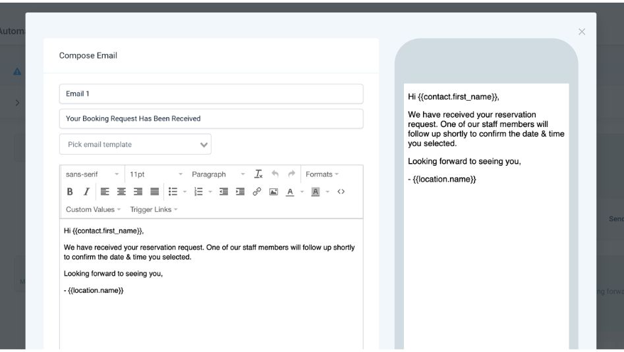Click the undo arrow
The image size is (624, 352).
tap(275, 174)
